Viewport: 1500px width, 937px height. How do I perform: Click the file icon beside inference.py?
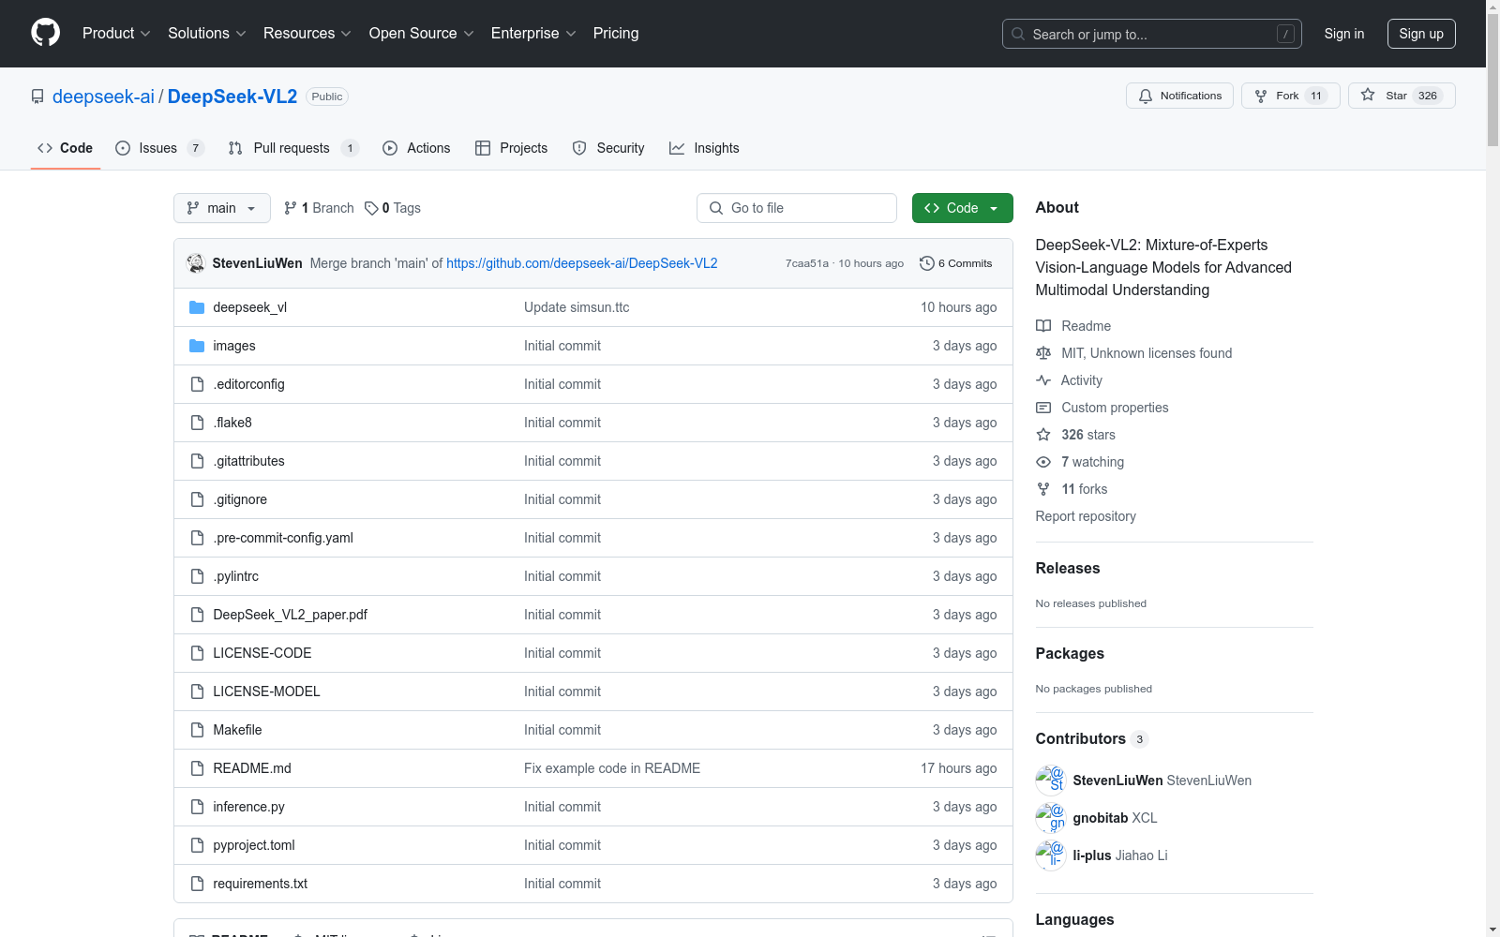(x=197, y=807)
